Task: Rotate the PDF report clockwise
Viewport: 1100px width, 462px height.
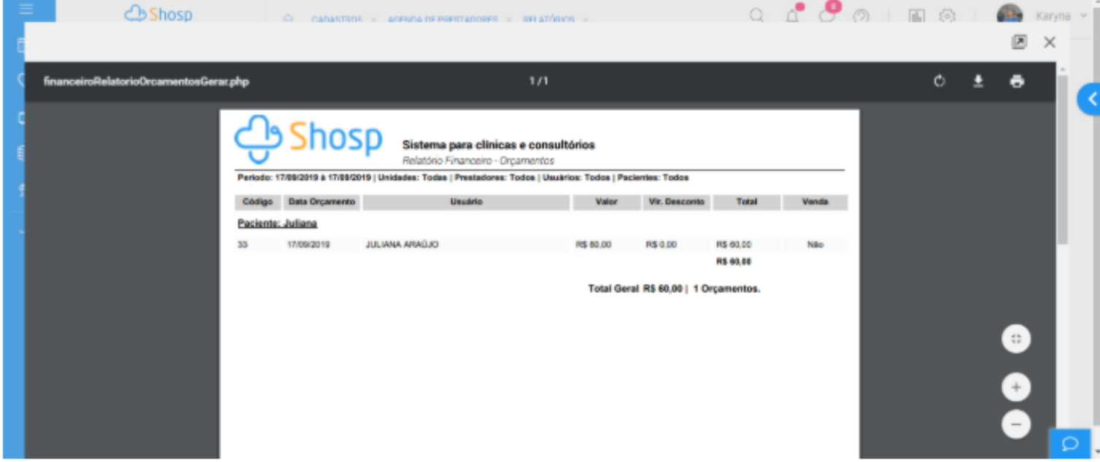Action: [940, 82]
